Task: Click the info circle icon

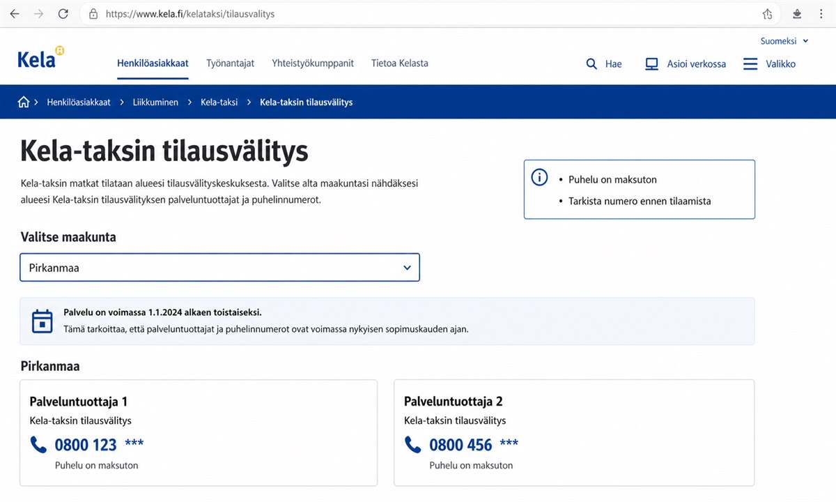Action: [x=539, y=178]
